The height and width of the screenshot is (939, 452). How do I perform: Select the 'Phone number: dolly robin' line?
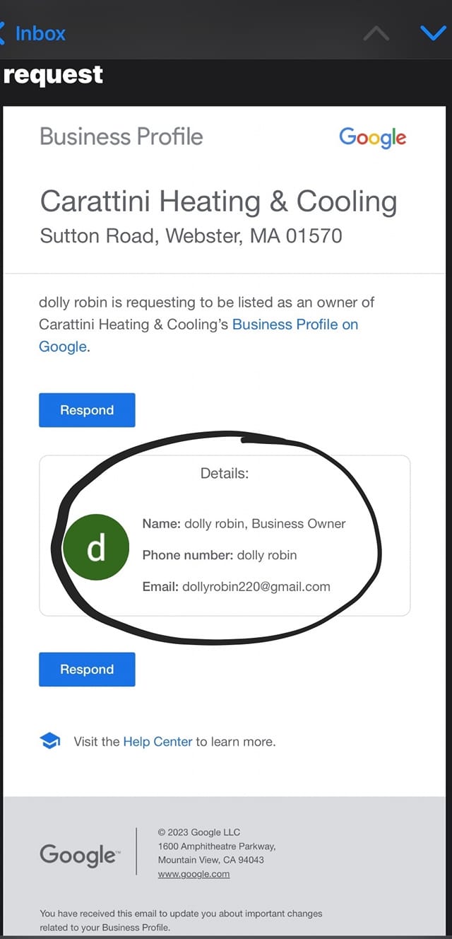(220, 555)
